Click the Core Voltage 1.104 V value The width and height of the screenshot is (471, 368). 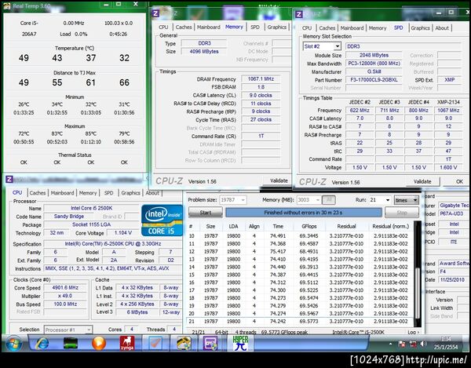(123, 232)
